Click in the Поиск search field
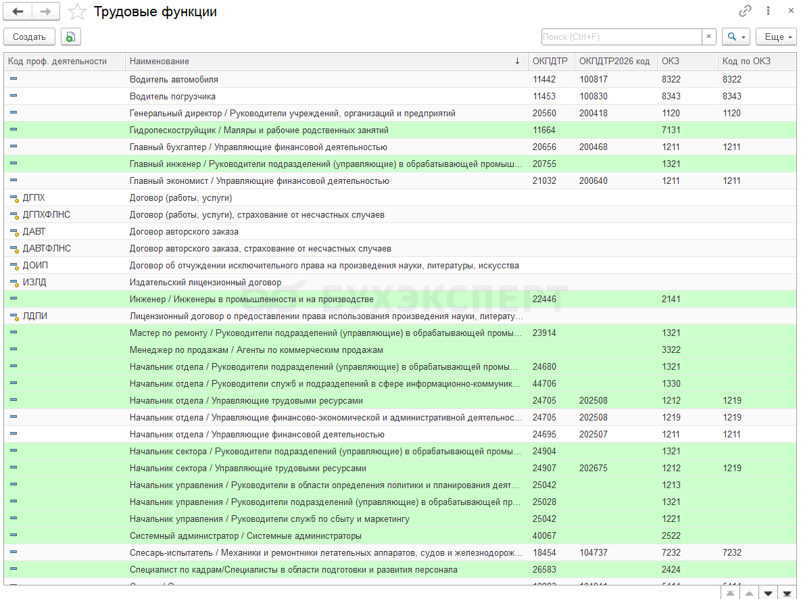This screenshot has width=801, height=599. point(621,37)
